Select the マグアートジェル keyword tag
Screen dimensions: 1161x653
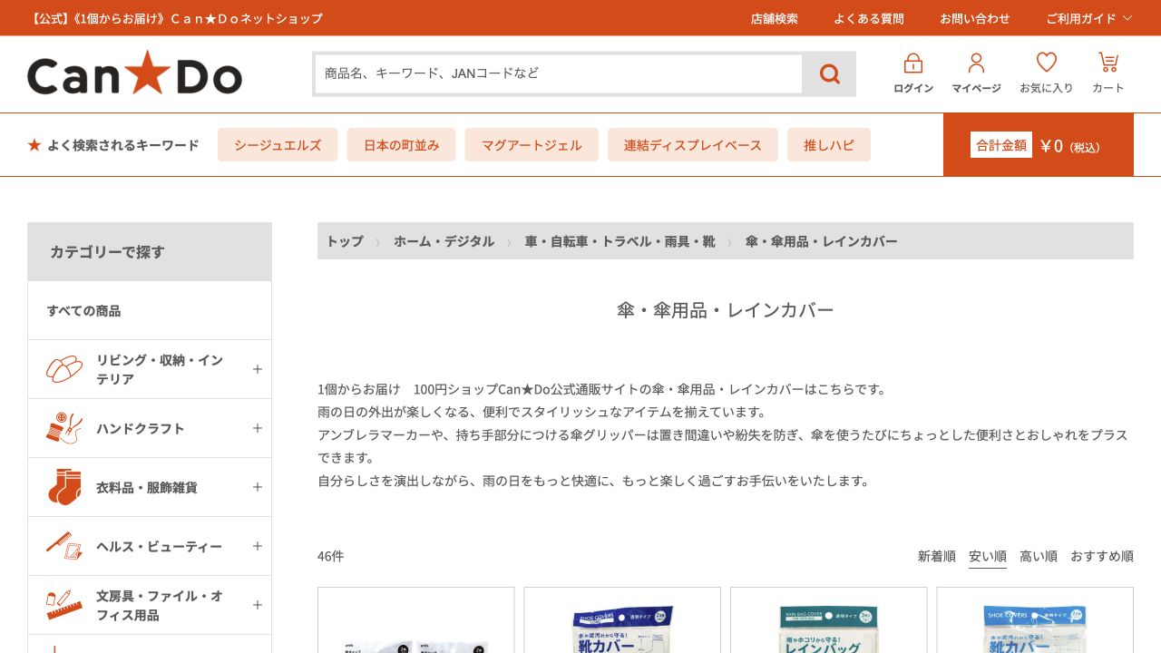point(532,145)
